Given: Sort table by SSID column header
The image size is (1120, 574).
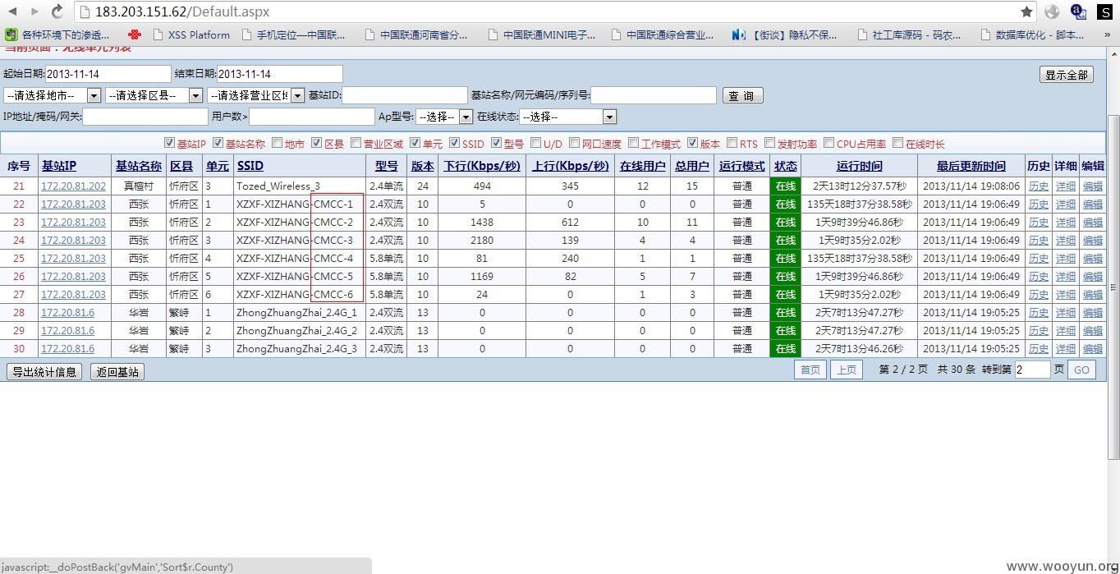Looking at the screenshot, I should [250, 166].
